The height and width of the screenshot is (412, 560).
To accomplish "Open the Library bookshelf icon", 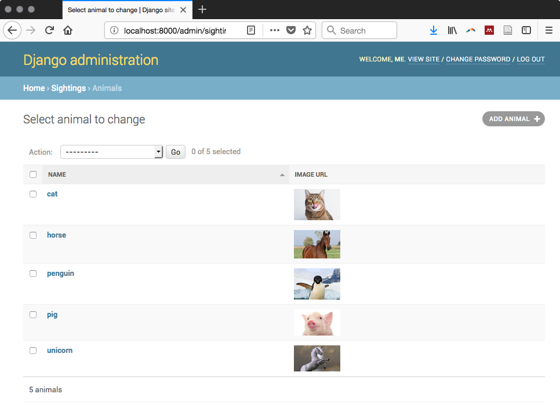I will (452, 30).
